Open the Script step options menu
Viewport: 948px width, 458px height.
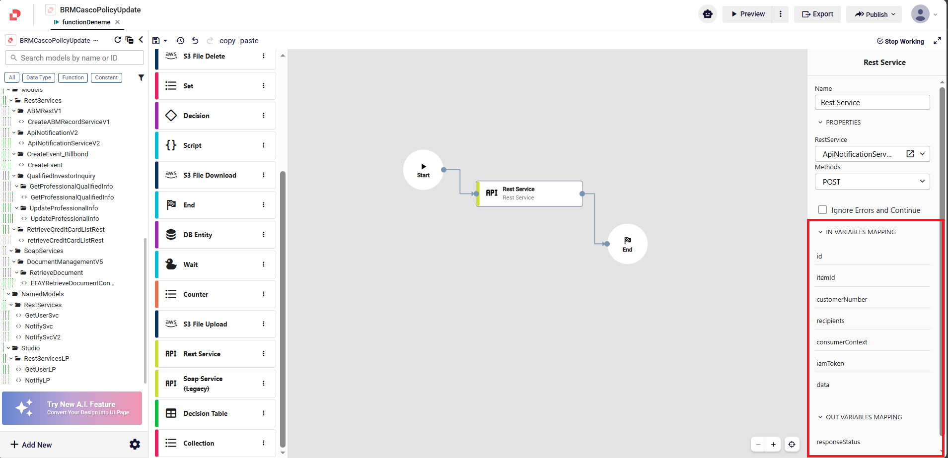263,145
